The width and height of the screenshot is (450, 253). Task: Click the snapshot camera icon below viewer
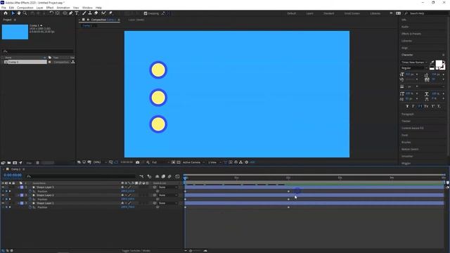138,162
